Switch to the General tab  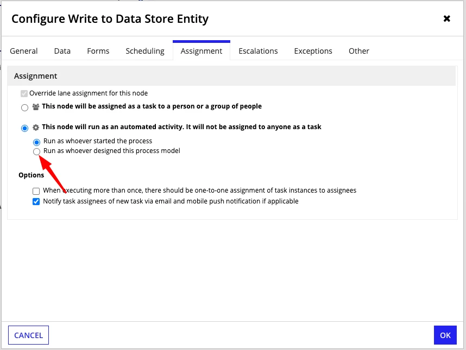[x=24, y=51]
